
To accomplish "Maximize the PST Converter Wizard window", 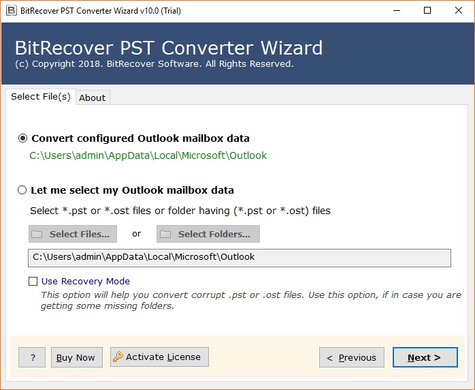I will pos(427,11).
